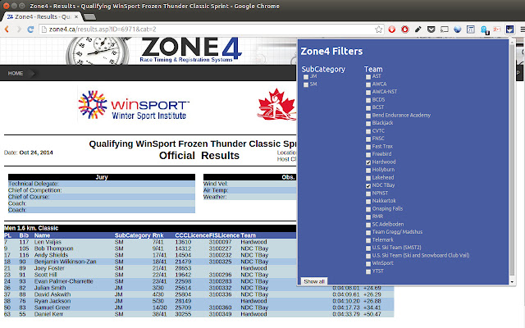
Task: Check the BCDS team filter
Action: [368, 100]
